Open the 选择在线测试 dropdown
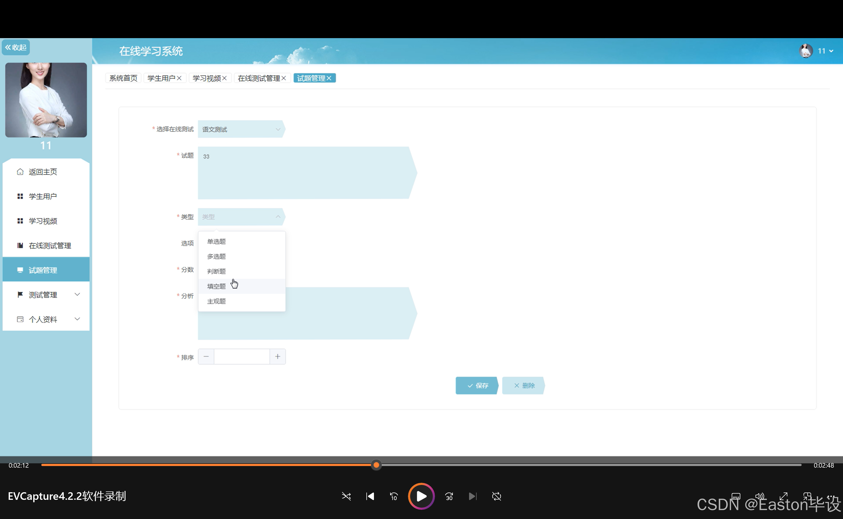The image size is (843, 519). point(241,129)
